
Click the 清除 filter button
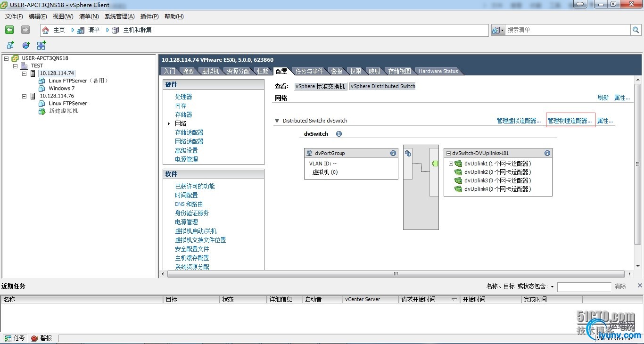(x=620, y=287)
